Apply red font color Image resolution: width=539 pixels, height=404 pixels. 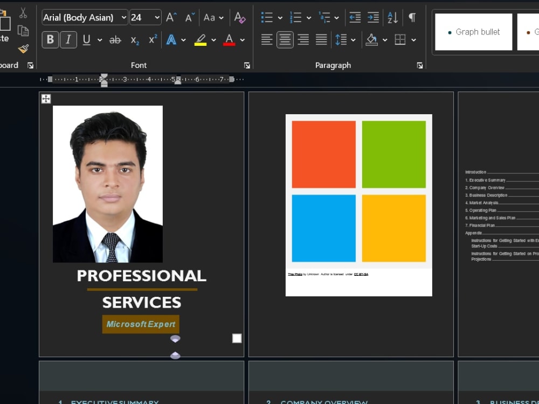point(229,40)
